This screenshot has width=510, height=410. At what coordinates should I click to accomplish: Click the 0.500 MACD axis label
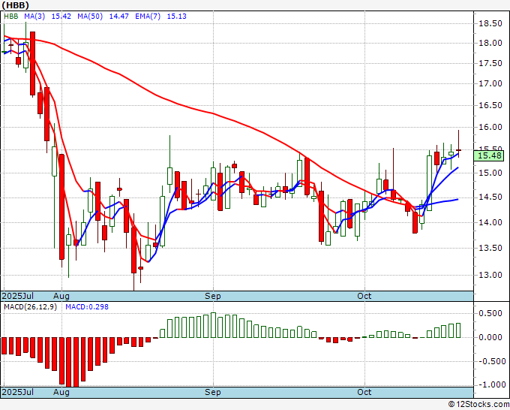pyautogui.click(x=490, y=313)
